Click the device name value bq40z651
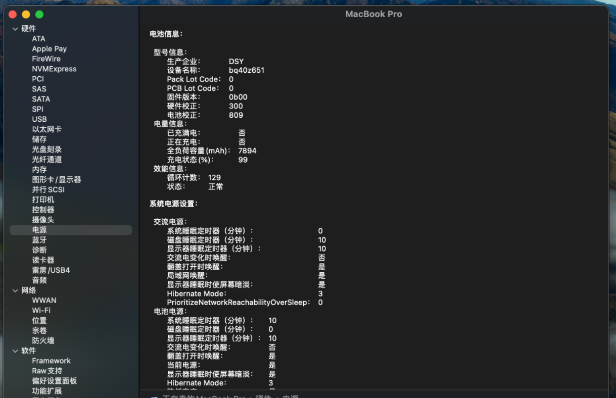The height and width of the screenshot is (398, 616). pyautogui.click(x=247, y=70)
